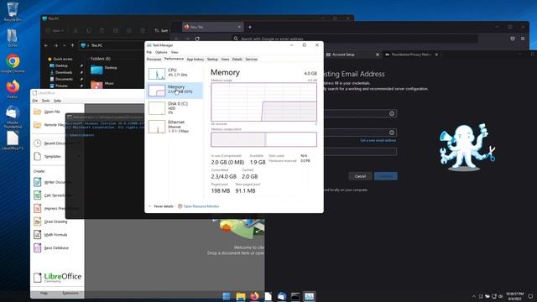The image size is (537, 302).
Task: Select the Music folder in This PC
Action: [102, 84]
